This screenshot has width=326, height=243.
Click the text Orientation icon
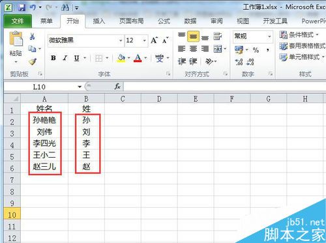(209, 62)
